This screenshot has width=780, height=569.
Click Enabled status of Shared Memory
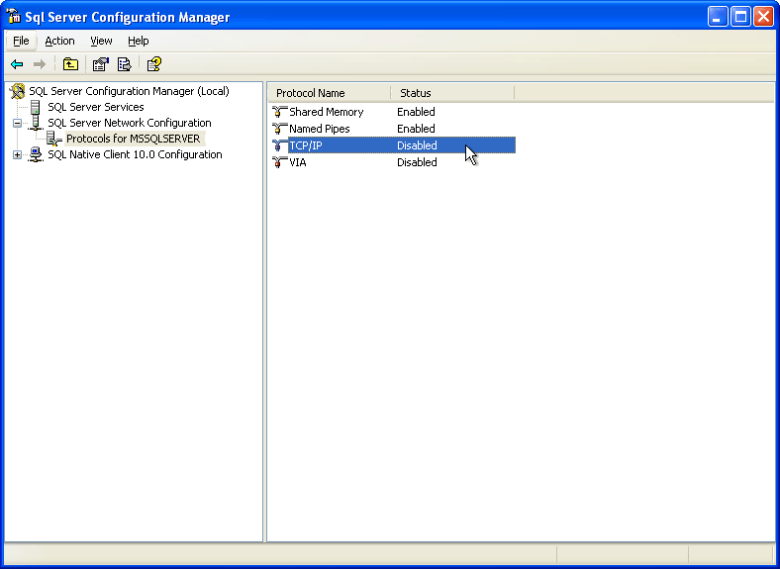click(416, 112)
